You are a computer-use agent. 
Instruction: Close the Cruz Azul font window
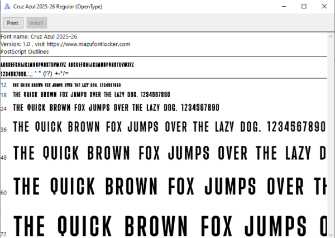324,6
